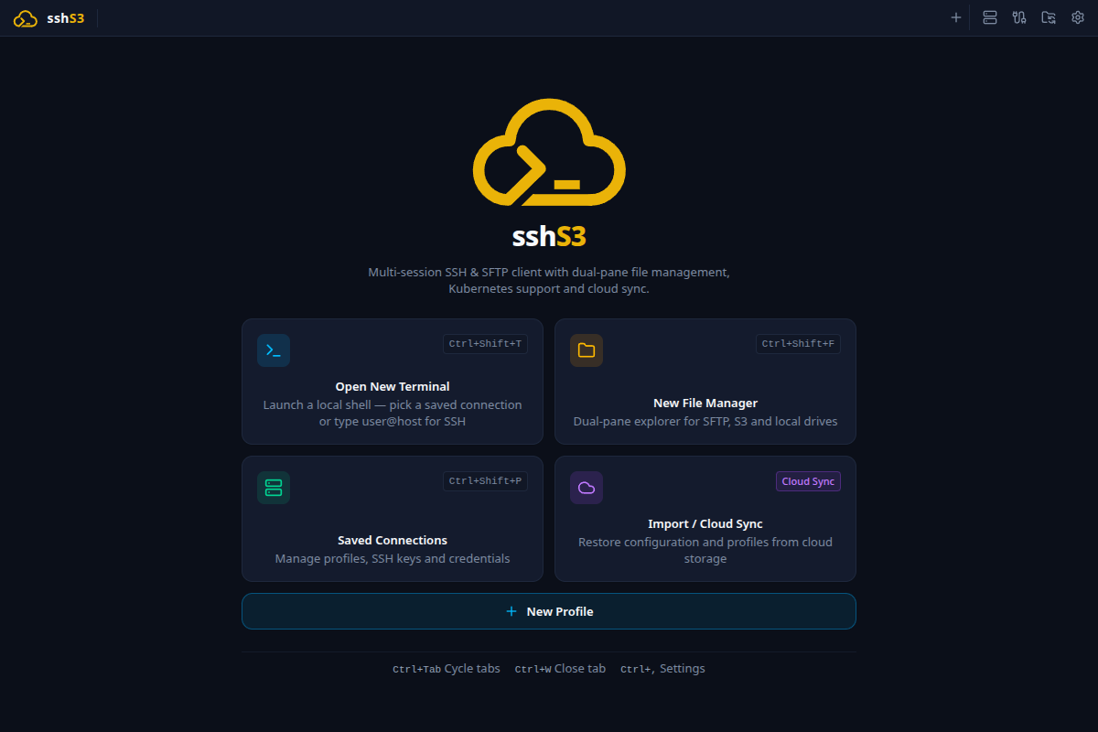The width and height of the screenshot is (1098, 732).
Task: Click the 'Ctrl+Tab Cycle tabs' hint
Action: coord(447,669)
